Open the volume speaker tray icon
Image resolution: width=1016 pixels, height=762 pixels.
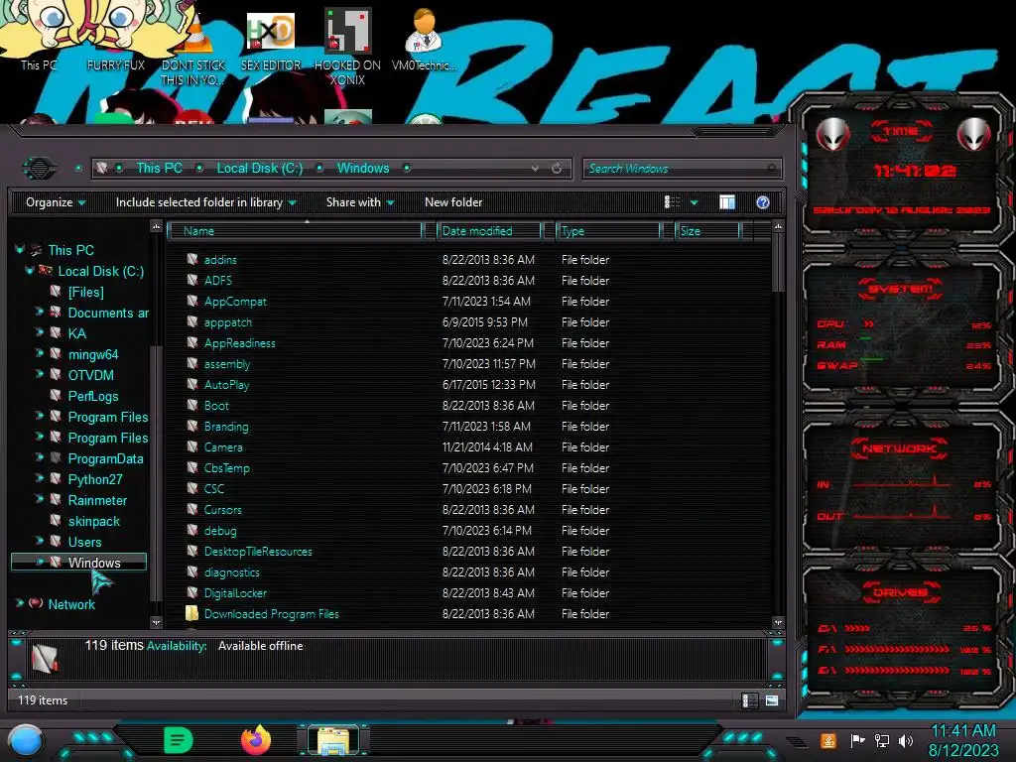906,740
